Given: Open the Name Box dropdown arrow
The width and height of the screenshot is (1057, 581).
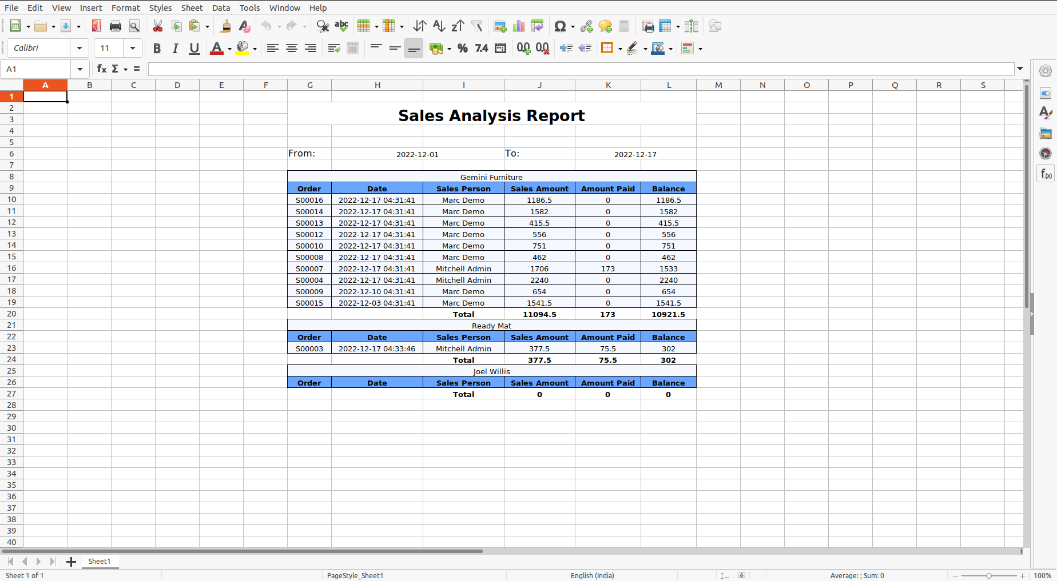Looking at the screenshot, I should click(x=80, y=69).
